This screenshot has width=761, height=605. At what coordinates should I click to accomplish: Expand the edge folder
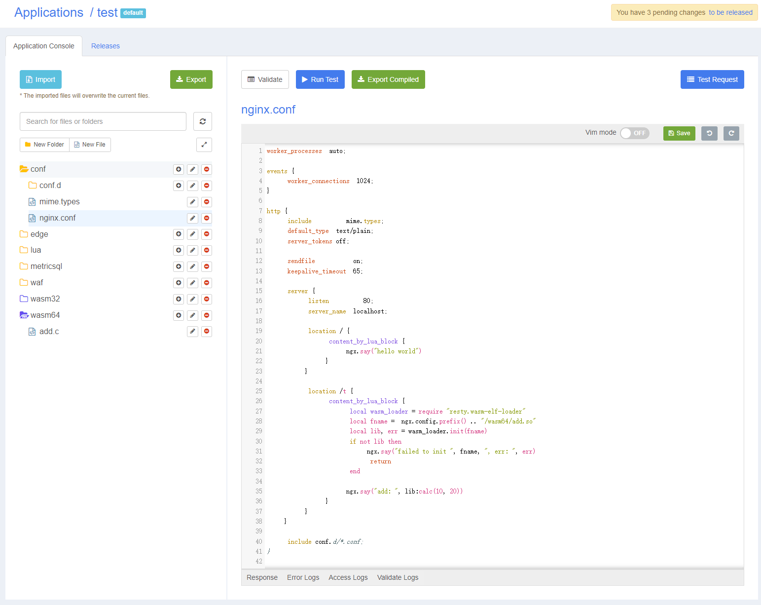point(24,234)
